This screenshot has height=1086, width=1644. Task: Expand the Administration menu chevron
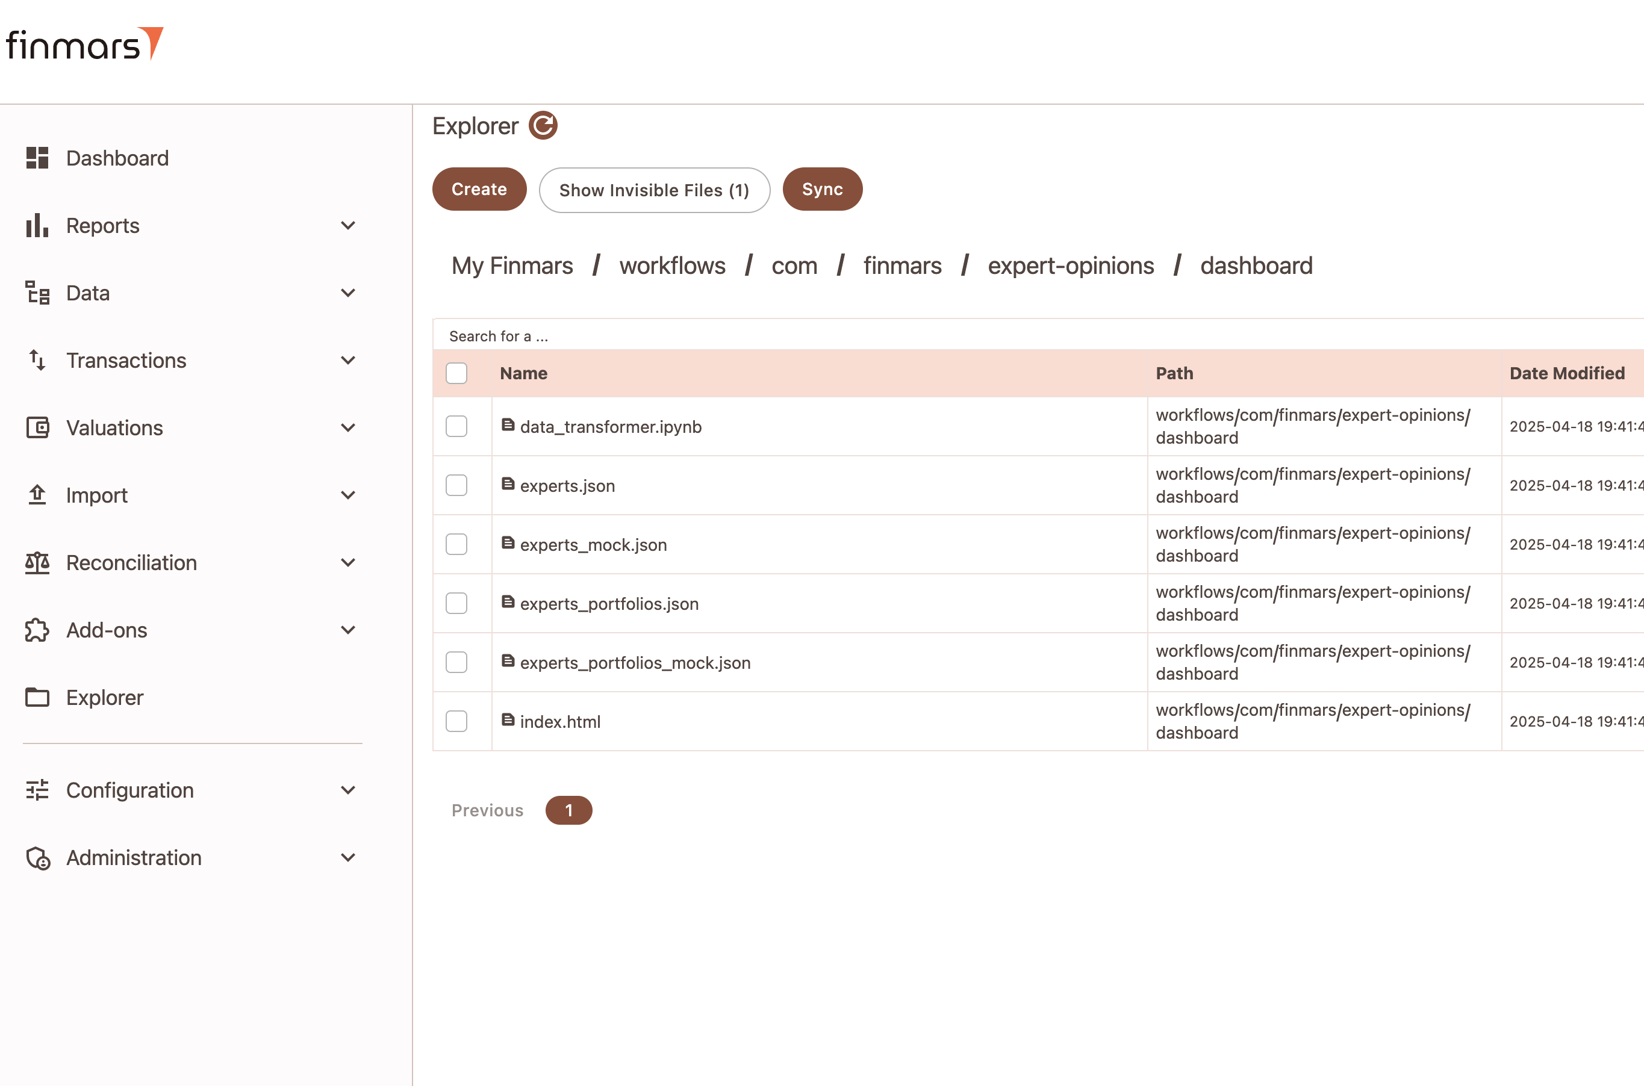pos(348,857)
